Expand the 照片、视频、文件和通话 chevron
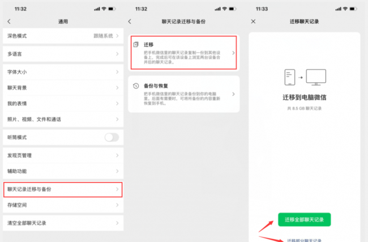This screenshot has height=242, width=368. [x=117, y=119]
